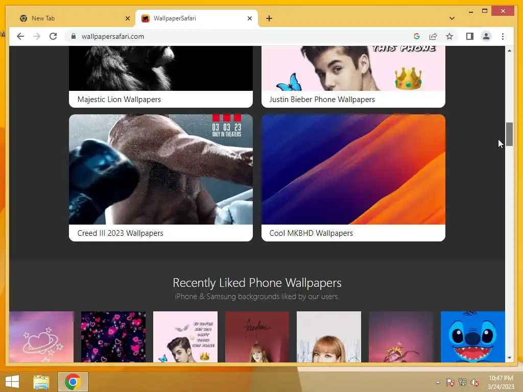Click the muted volume tray icon

tap(475, 382)
